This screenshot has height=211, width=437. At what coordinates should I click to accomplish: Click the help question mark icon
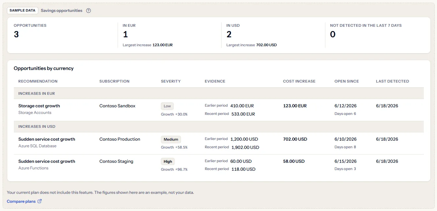pyautogui.click(x=89, y=11)
